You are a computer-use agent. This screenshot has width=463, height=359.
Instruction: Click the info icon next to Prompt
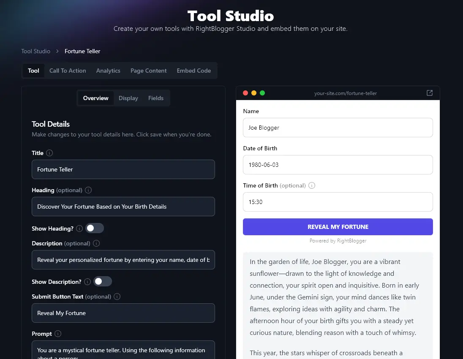[58, 334]
